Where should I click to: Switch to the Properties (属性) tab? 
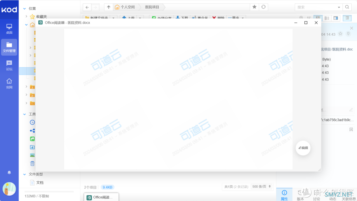(284, 195)
